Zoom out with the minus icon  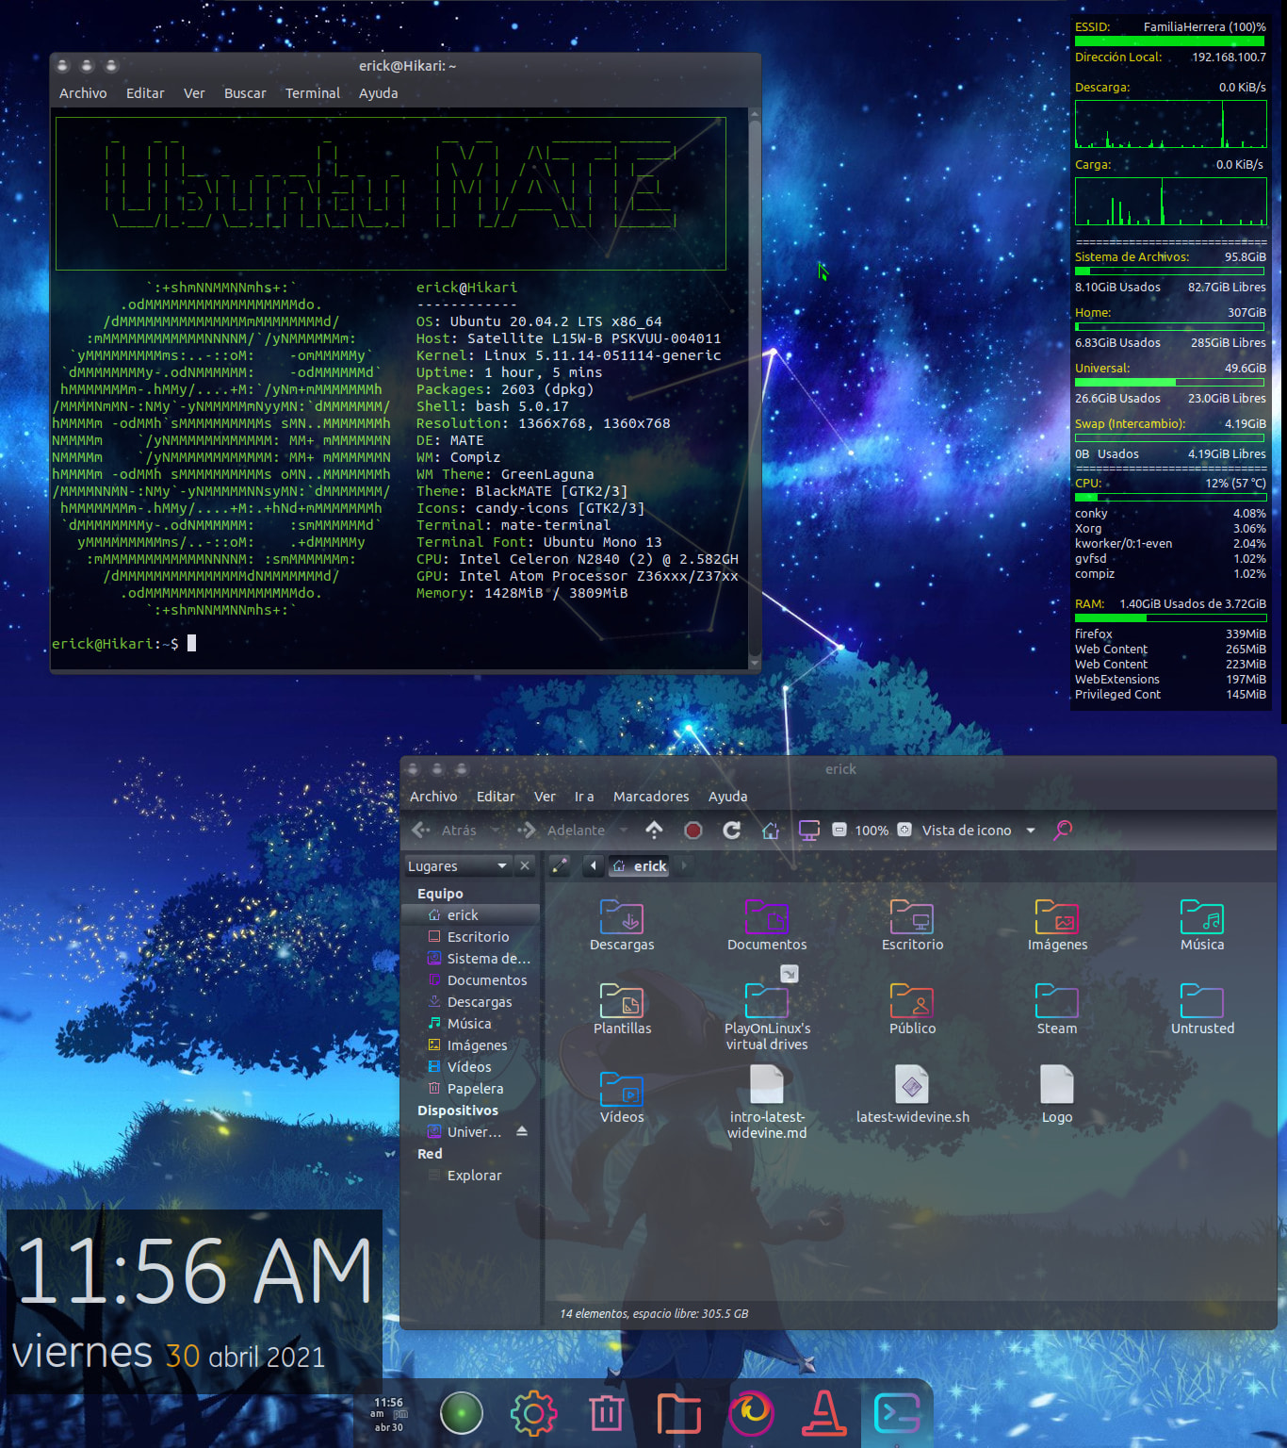839,830
